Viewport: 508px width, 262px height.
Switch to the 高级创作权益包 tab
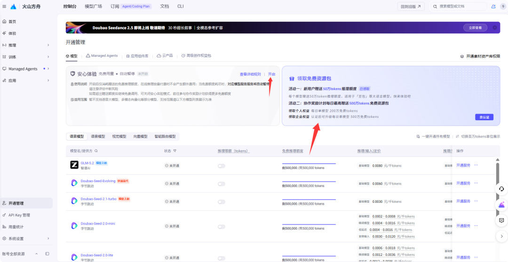196,55
